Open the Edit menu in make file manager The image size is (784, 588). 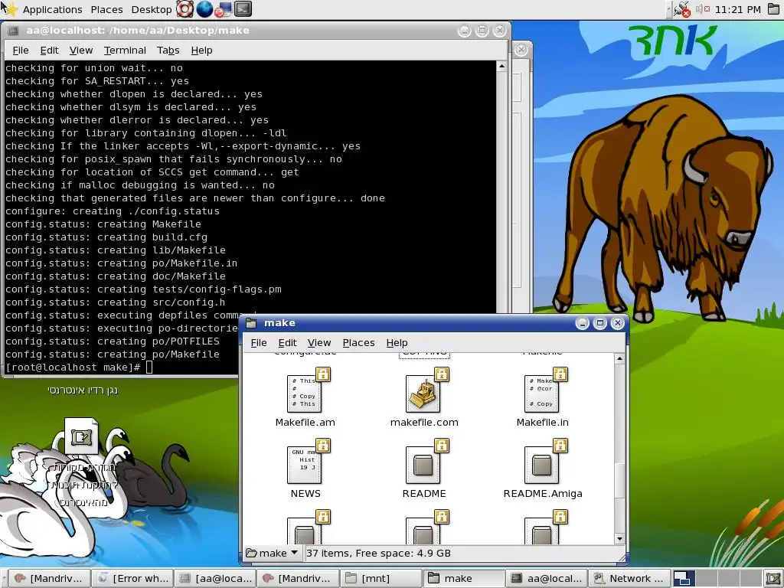288,342
